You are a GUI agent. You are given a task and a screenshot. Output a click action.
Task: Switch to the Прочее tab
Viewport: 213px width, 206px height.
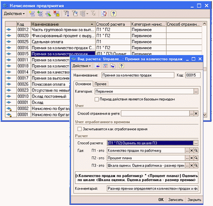[x=100, y=84]
